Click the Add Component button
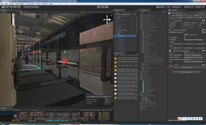This screenshot has width=206, height=125. click(x=186, y=72)
